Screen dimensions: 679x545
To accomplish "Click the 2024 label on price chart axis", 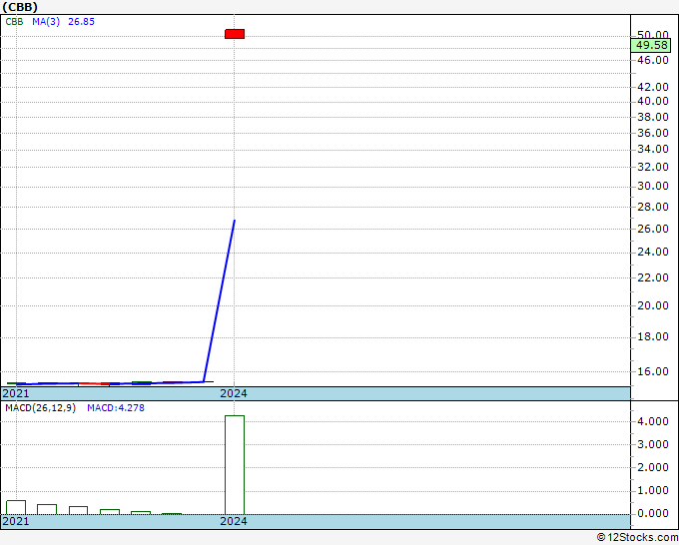I will pos(234,393).
